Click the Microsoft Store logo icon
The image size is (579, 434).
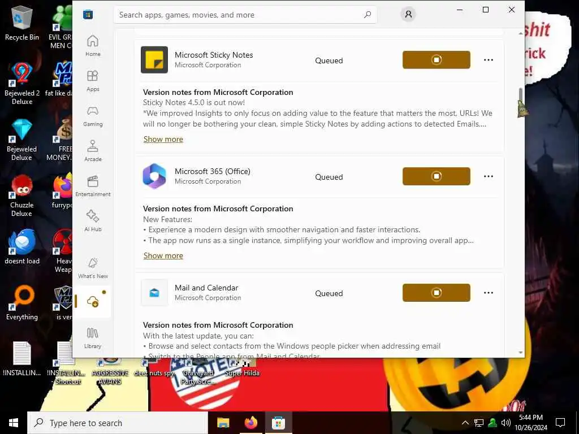point(88,15)
